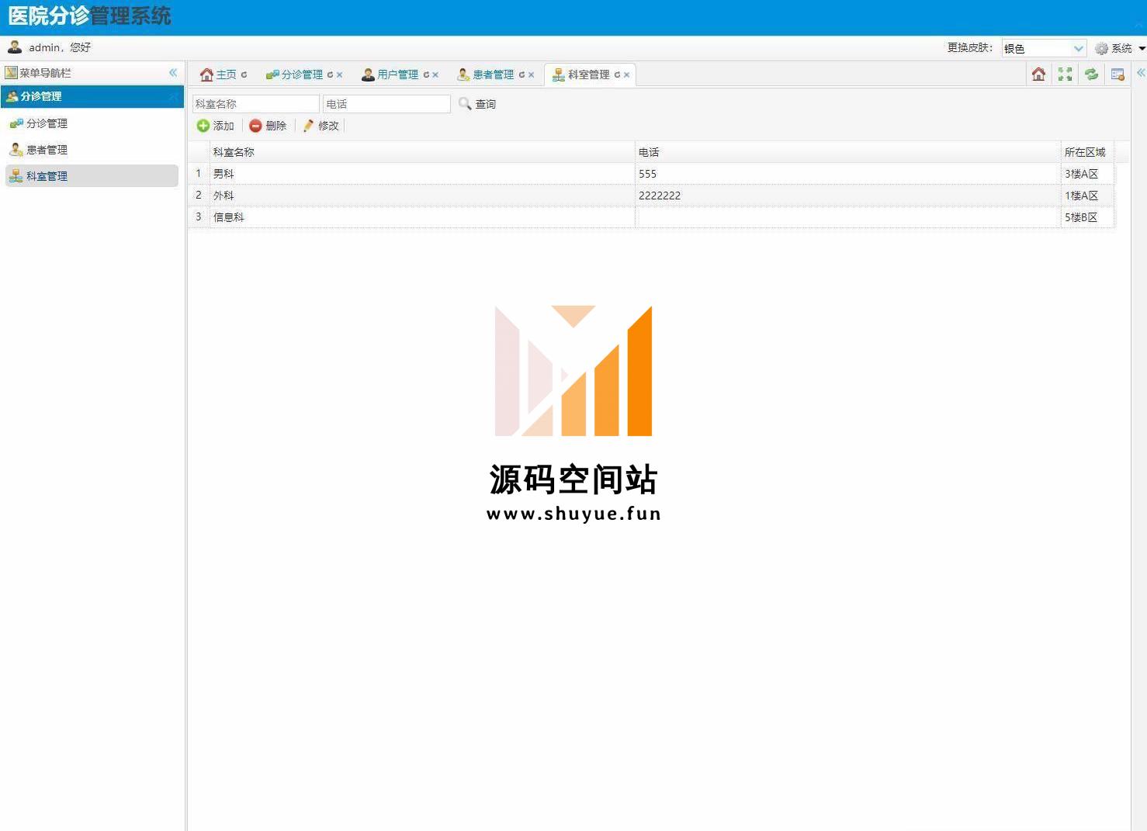The height and width of the screenshot is (831, 1147).
Task: Toggle the 分诊管理 accordion section header
Action: point(92,96)
